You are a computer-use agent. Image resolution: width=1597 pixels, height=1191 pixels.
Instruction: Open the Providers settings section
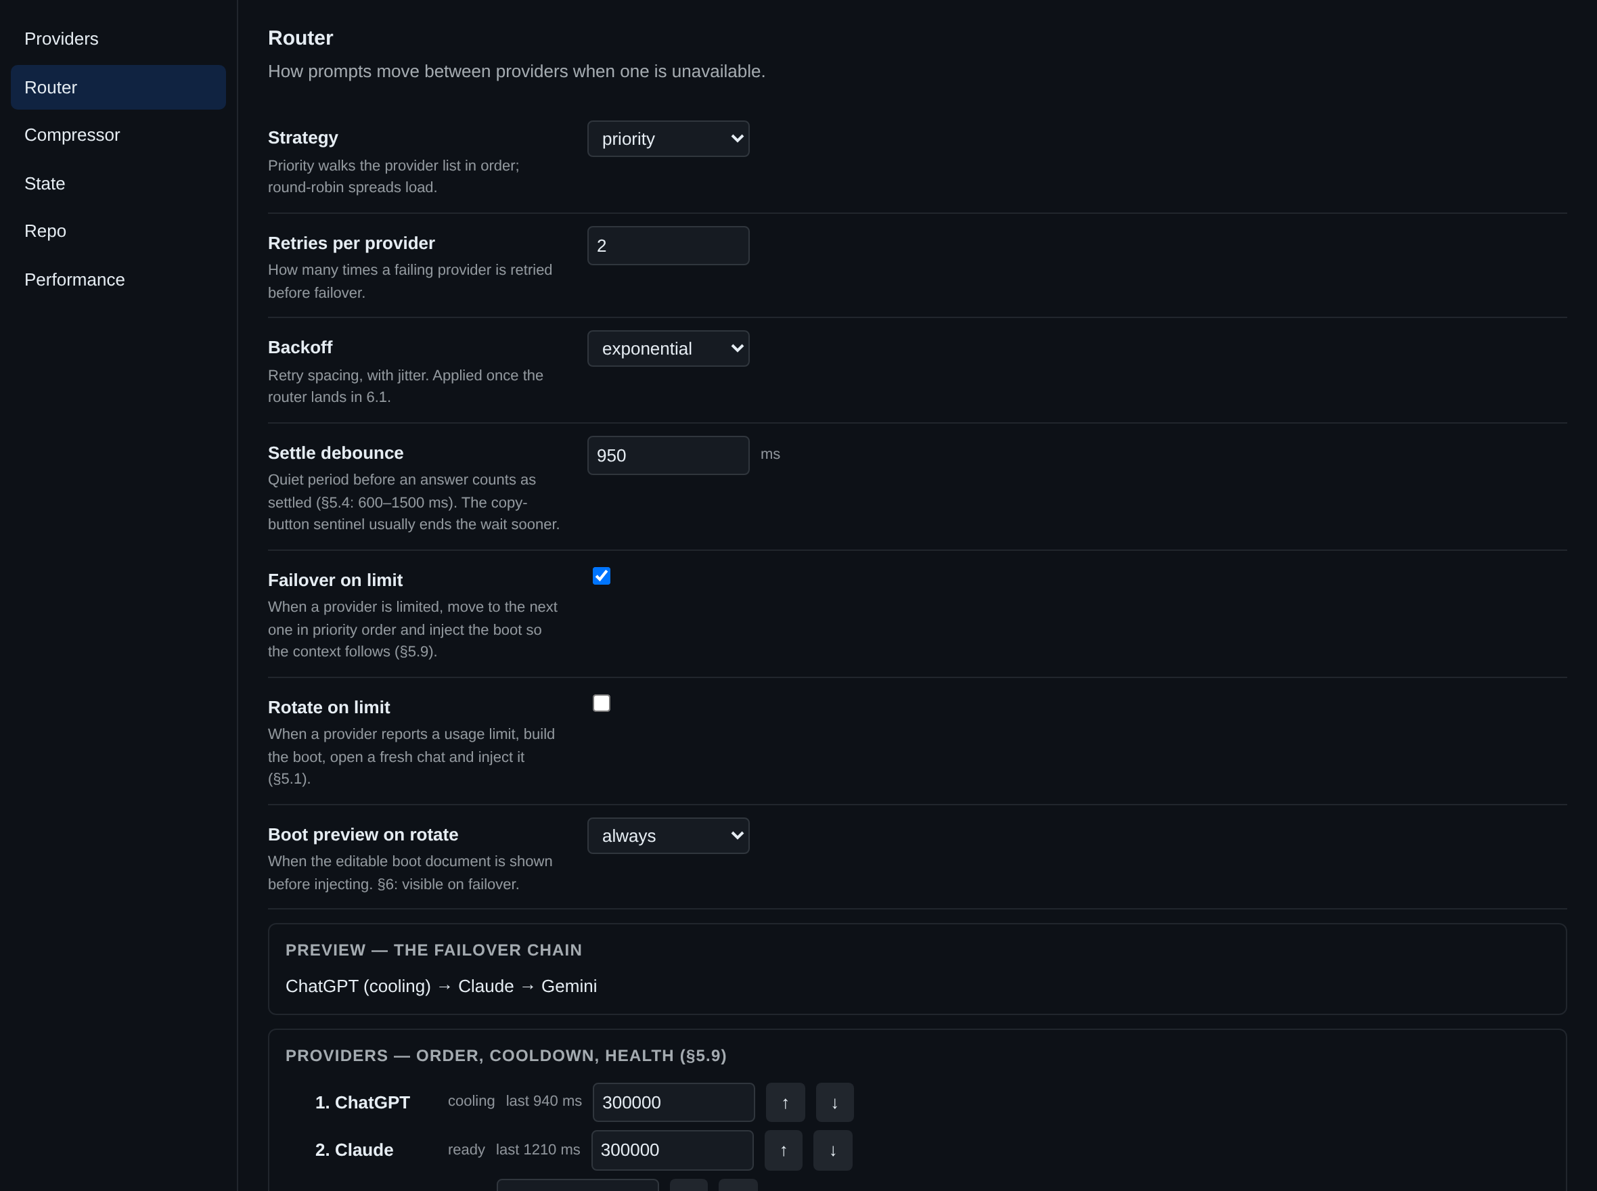(x=118, y=39)
